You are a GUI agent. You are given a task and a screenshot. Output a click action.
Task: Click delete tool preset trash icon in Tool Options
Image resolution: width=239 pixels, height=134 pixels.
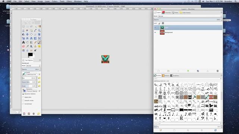tap(34, 114)
